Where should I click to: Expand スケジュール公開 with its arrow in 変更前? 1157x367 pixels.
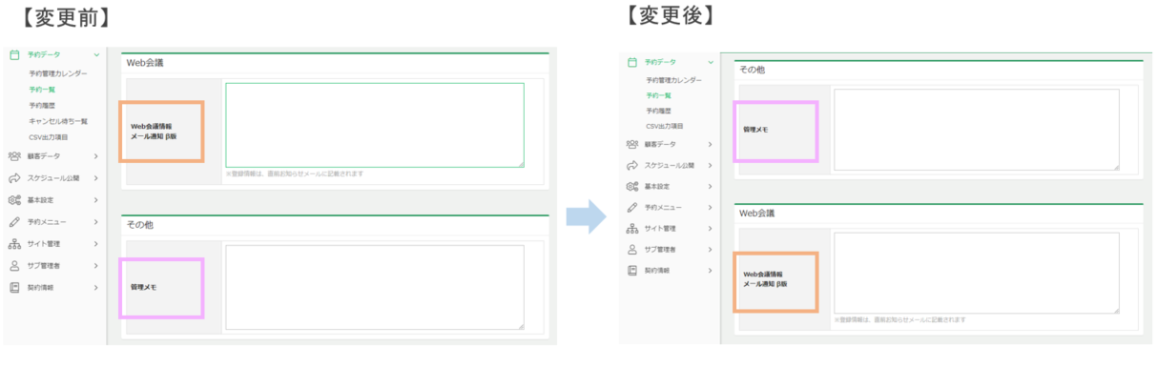pos(96,178)
